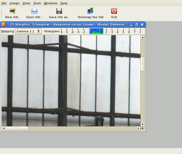
Task: Maximize the HDR image window
Action: click(x=137, y=25)
